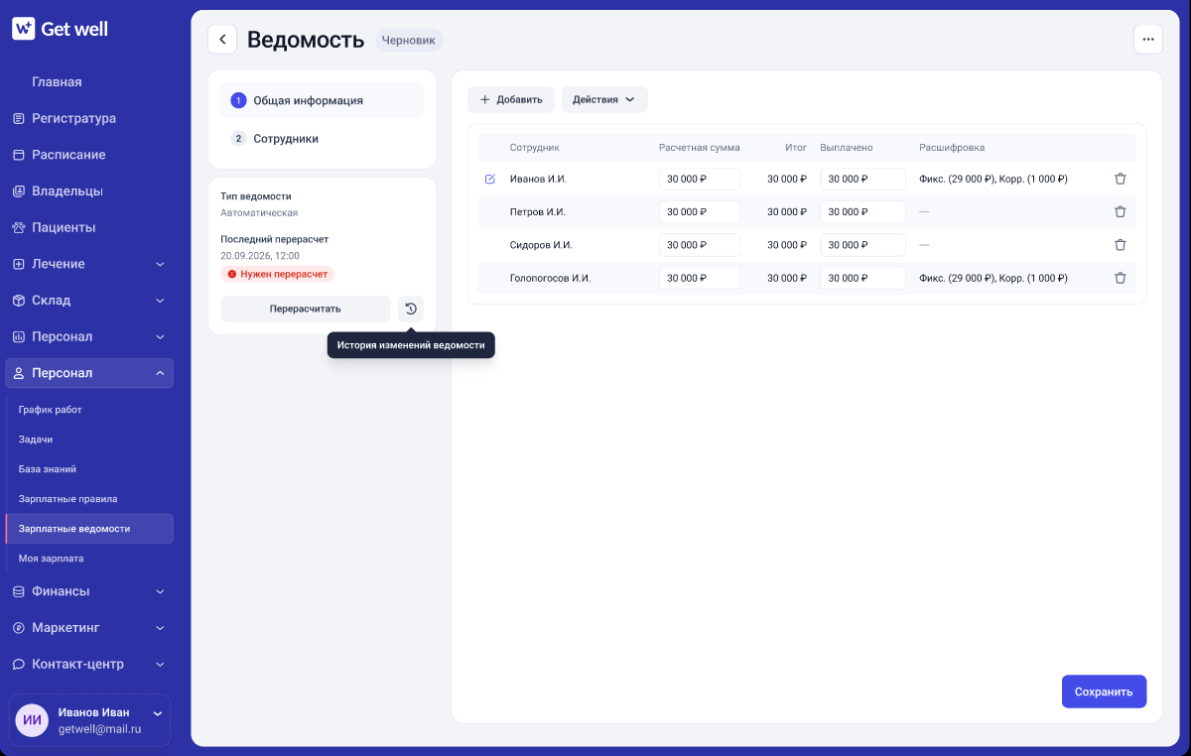Go back using the left arrow button
The image size is (1191, 756).
point(222,40)
